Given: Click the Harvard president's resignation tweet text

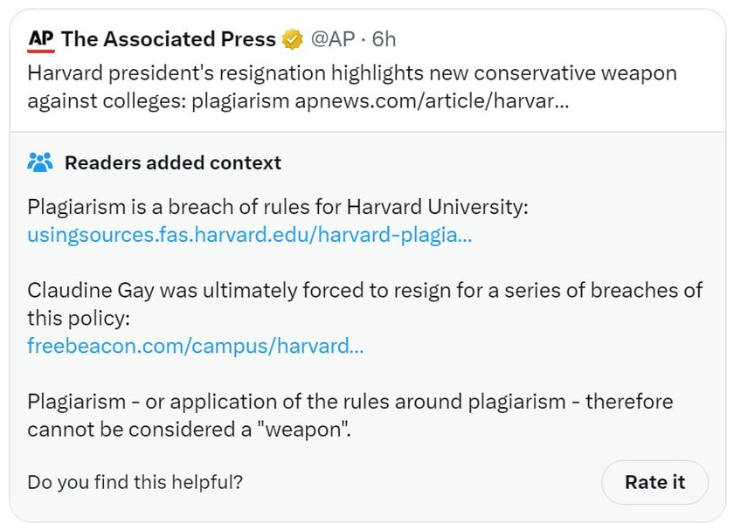Looking at the screenshot, I should [352, 87].
